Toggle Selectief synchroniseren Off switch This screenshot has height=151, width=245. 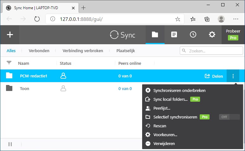(x=229, y=117)
